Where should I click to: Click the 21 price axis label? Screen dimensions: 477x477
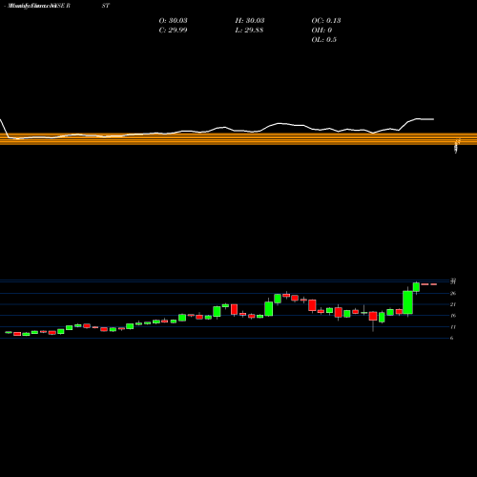point(453,304)
